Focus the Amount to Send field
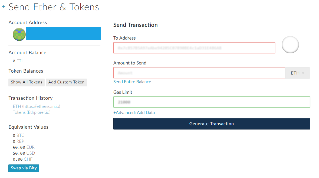The image size is (319, 178). [199, 73]
